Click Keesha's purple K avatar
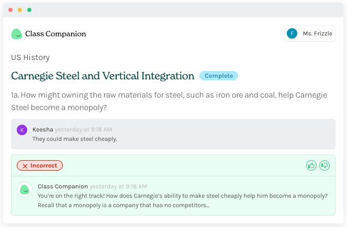347x227 pixels. point(22,130)
